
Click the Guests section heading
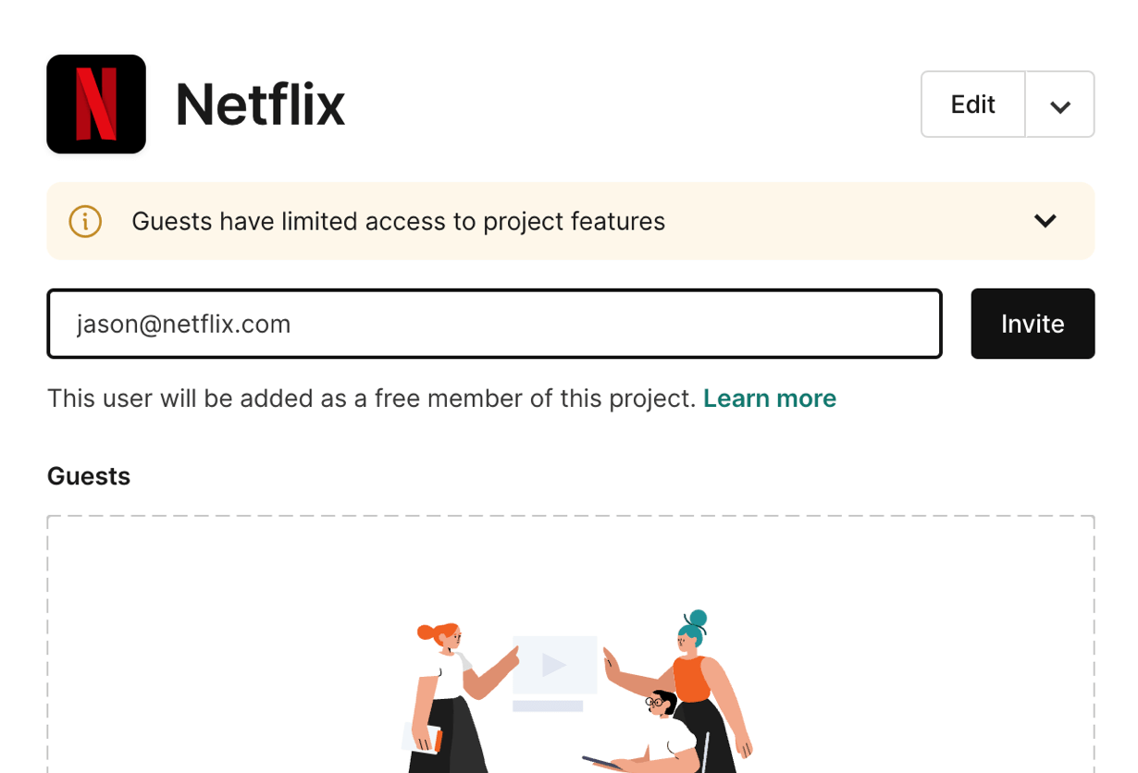pyautogui.click(x=89, y=476)
